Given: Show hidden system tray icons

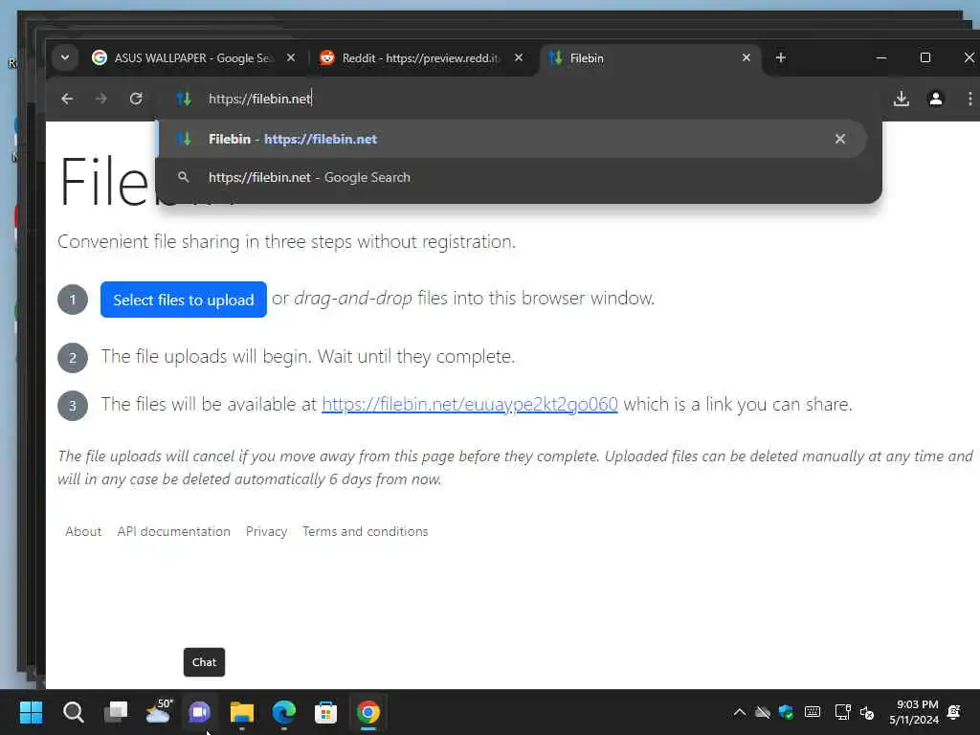Looking at the screenshot, I should pyautogui.click(x=740, y=712).
